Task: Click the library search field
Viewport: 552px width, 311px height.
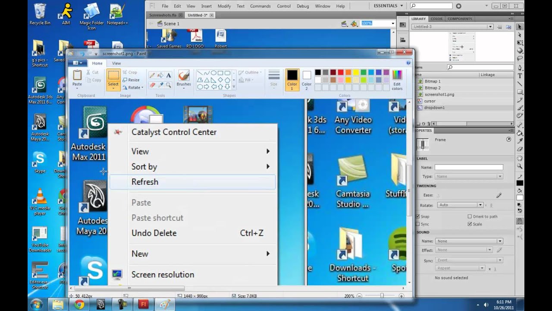Action: 480,67
